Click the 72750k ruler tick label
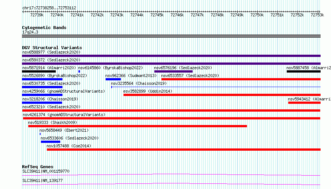The image size is (331, 189). (x=257, y=15)
